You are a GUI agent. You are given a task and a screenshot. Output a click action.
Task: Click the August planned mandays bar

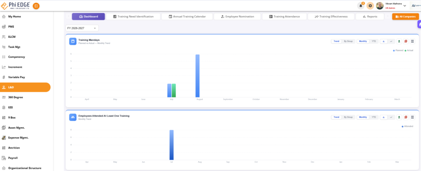pos(198,76)
